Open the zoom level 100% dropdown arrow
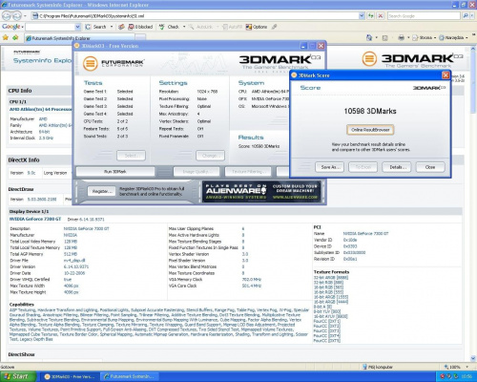This screenshot has width=477, height=382. [x=467, y=367]
